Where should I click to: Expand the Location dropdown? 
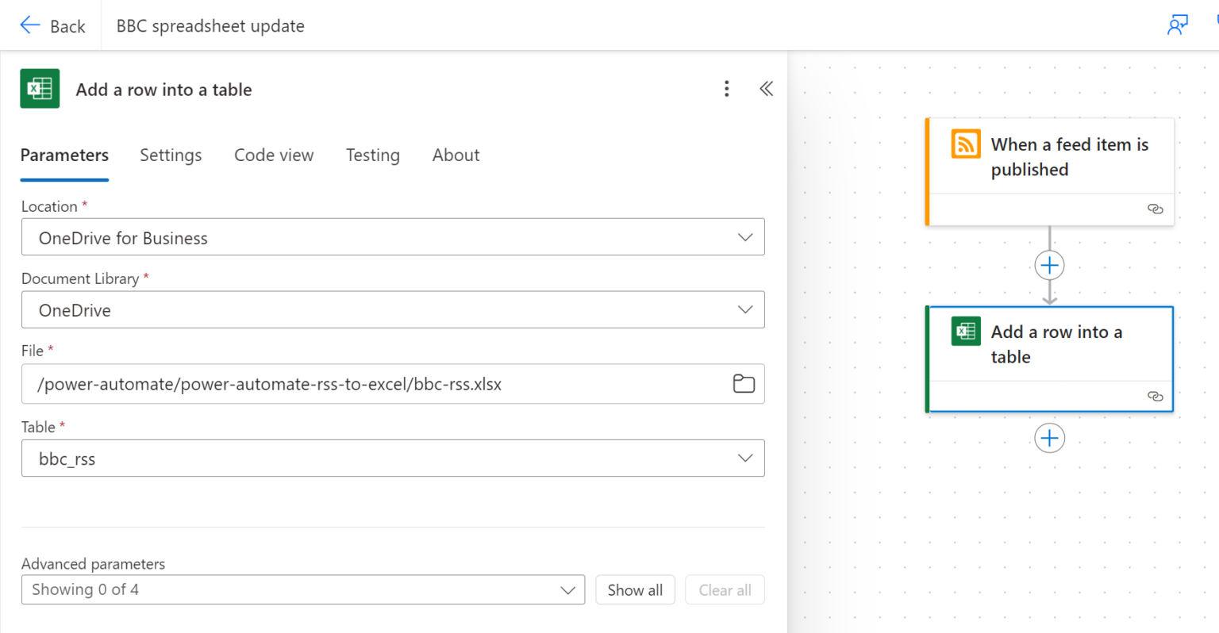point(393,237)
